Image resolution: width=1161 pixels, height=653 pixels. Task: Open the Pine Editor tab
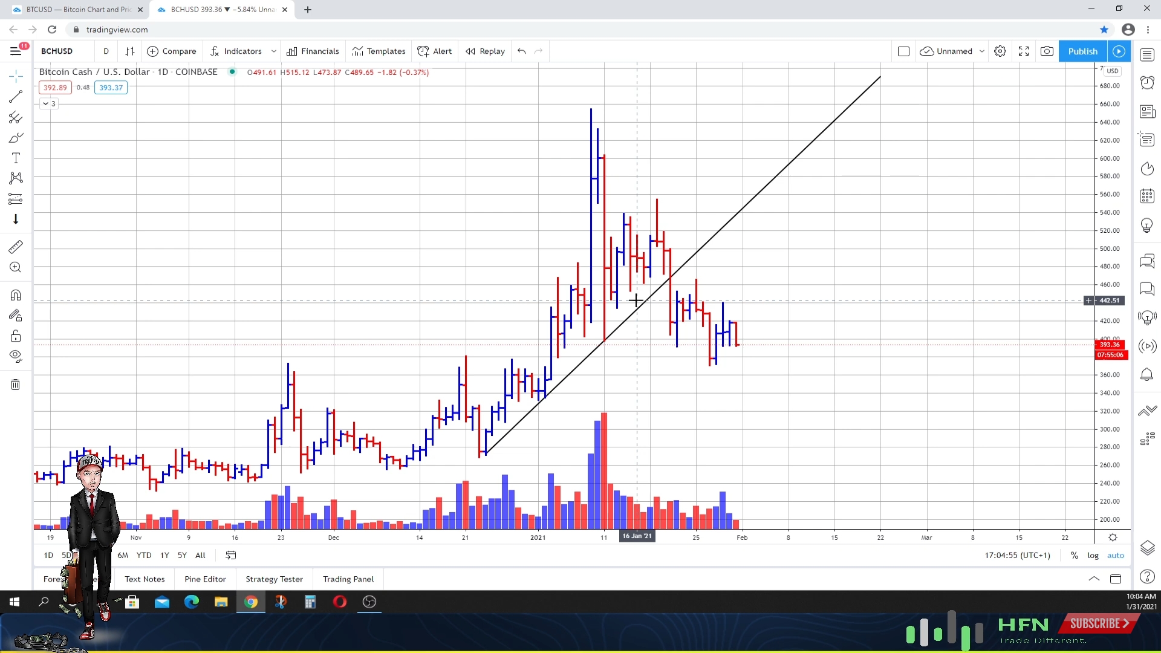[x=206, y=579]
